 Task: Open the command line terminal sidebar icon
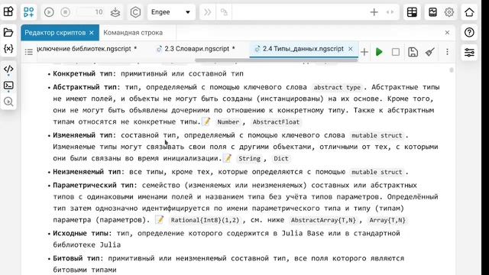(x=8, y=85)
